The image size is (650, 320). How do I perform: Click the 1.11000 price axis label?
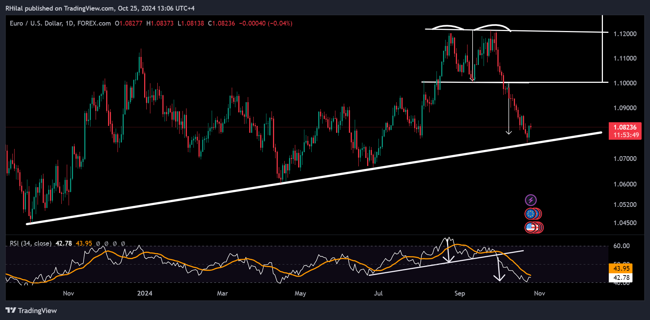[x=625, y=58]
